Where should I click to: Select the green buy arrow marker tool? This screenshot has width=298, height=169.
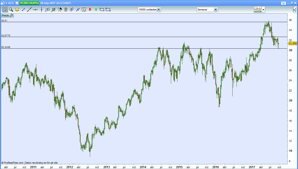point(96,9)
